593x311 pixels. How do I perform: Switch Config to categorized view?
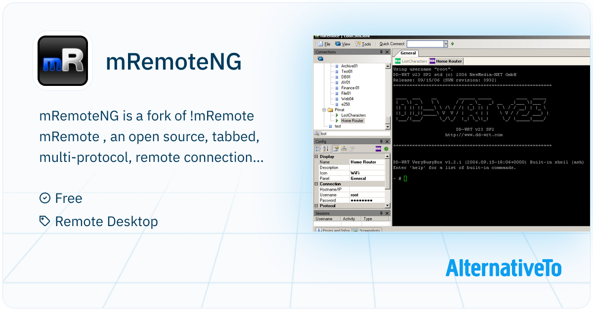pos(318,149)
